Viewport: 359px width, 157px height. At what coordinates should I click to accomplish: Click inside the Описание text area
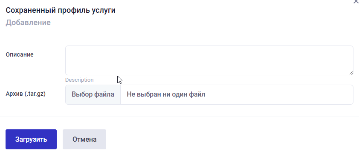[209, 60]
